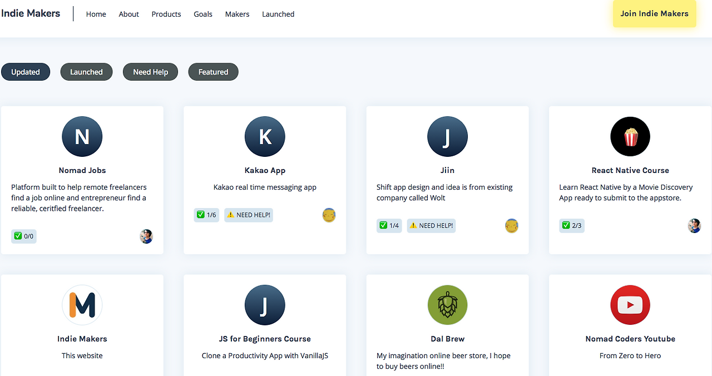Click Nomad Jobs description about remote freelancers
This screenshot has width=712, height=376.
click(x=79, y=198)
